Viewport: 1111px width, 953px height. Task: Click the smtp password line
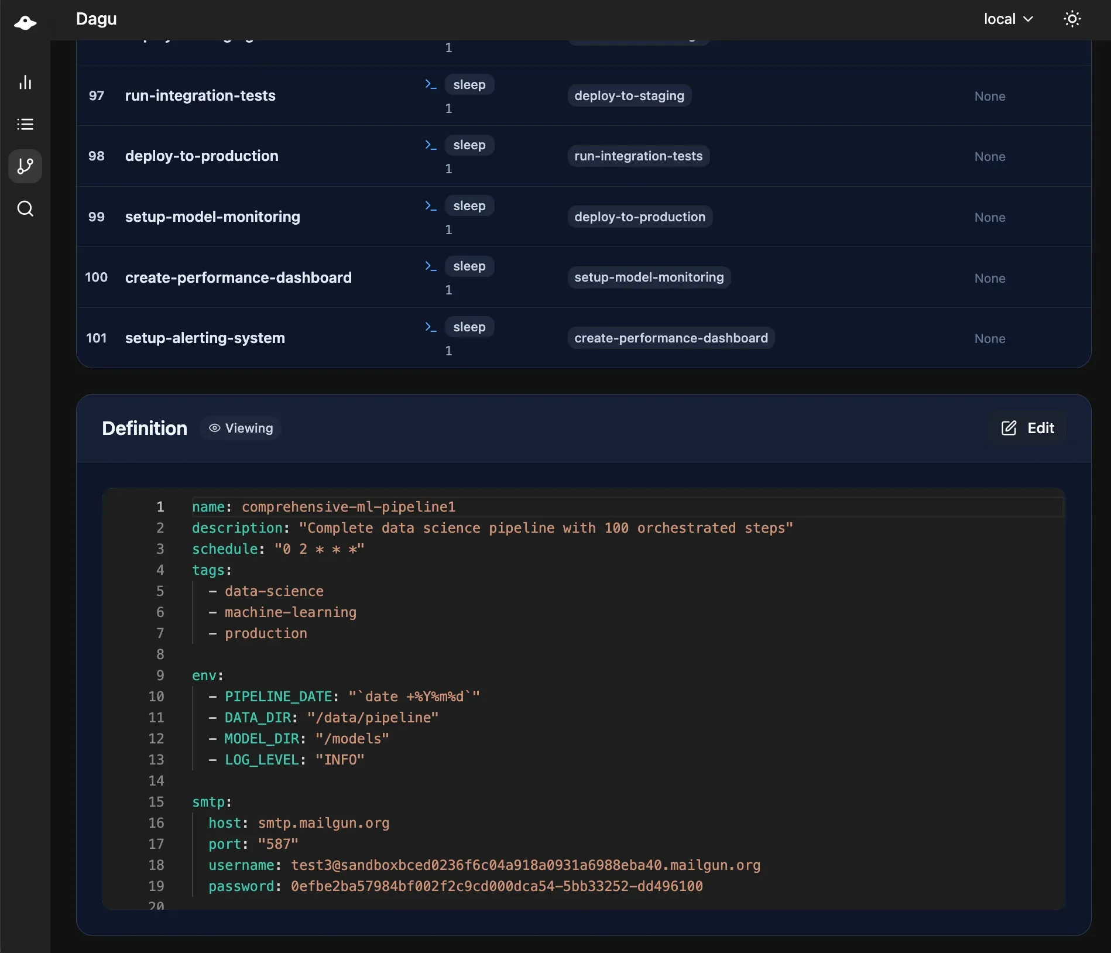(x=456, y=886)
